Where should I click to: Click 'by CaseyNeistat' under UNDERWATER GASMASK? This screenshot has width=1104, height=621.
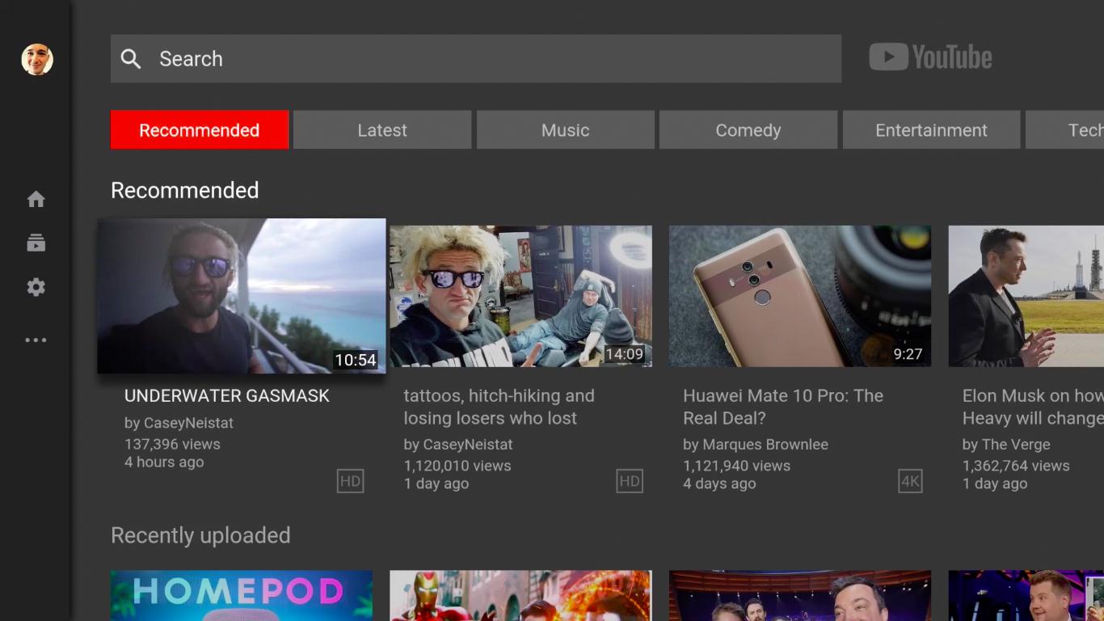[x=179, y=423]
